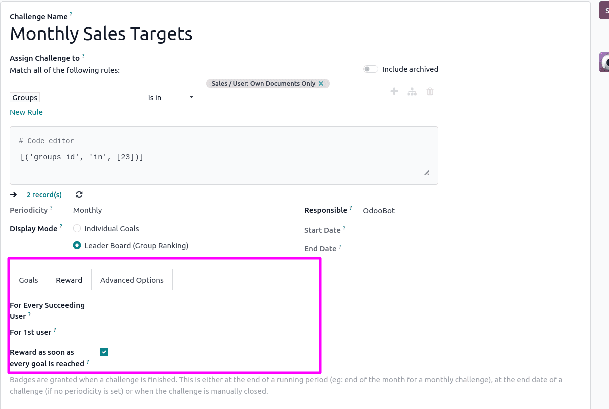This screenshot has height=409, width=609.
Task: Open the Periodicity dropdown showing Monthly
Action: (87, 210)
